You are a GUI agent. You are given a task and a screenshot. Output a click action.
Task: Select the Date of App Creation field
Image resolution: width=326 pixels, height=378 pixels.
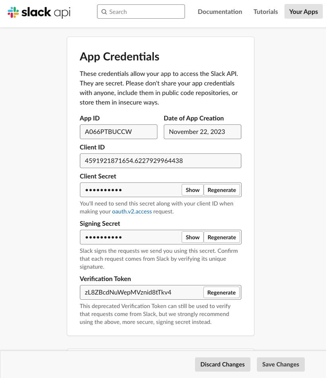[202, 132]
